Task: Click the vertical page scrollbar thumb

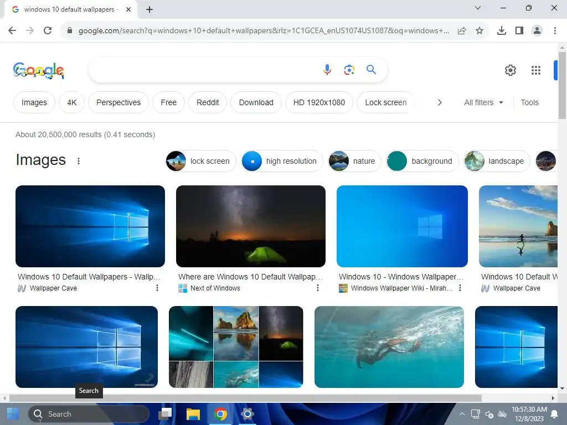Action: tap(562, 85)
